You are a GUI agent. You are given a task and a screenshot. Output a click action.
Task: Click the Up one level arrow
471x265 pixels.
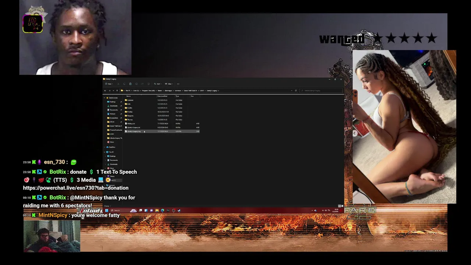tap(117, 91)
